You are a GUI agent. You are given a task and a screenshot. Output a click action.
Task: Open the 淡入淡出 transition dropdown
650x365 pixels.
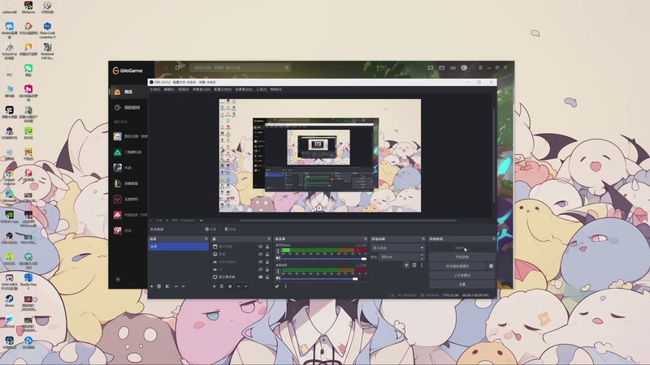pos(398,248)
